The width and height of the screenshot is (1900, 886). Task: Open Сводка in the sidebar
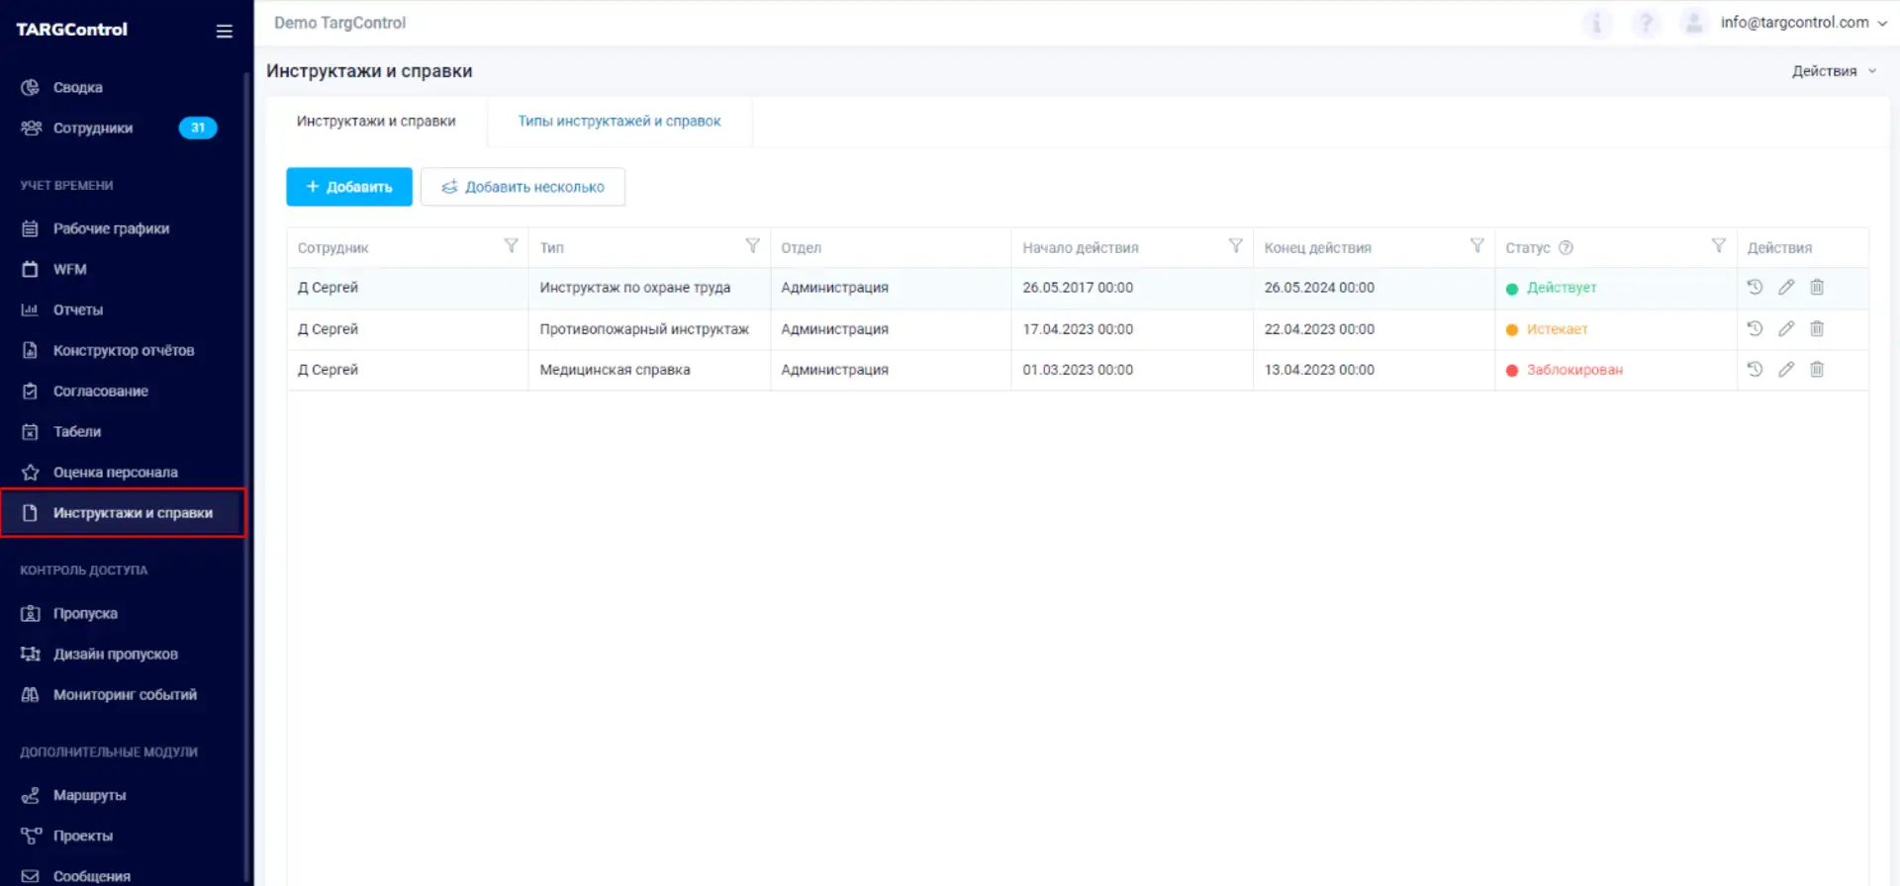[x=123, y=87]
